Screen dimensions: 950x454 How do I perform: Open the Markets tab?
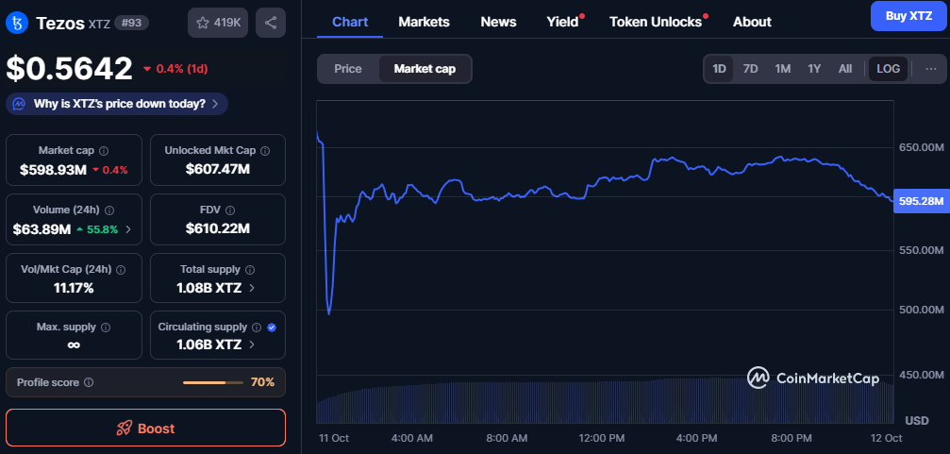424,22
